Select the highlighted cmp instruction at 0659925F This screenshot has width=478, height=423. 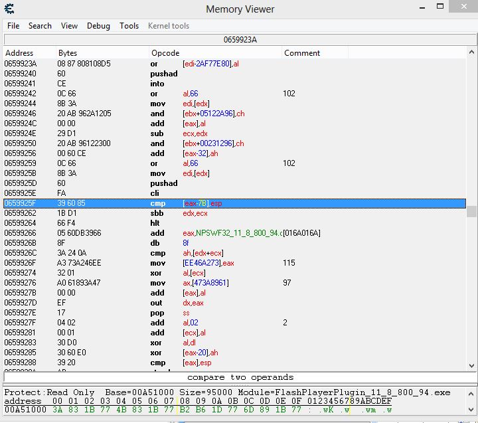pos(232,203)
